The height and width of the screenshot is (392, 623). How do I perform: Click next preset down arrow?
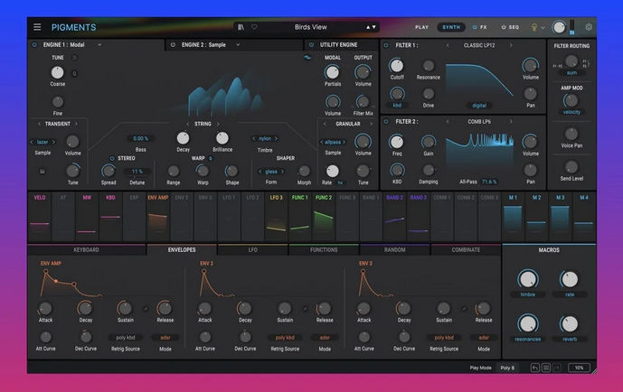[x=373, y=27]
